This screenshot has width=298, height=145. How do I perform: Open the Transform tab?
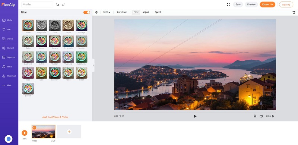point(122,12)
